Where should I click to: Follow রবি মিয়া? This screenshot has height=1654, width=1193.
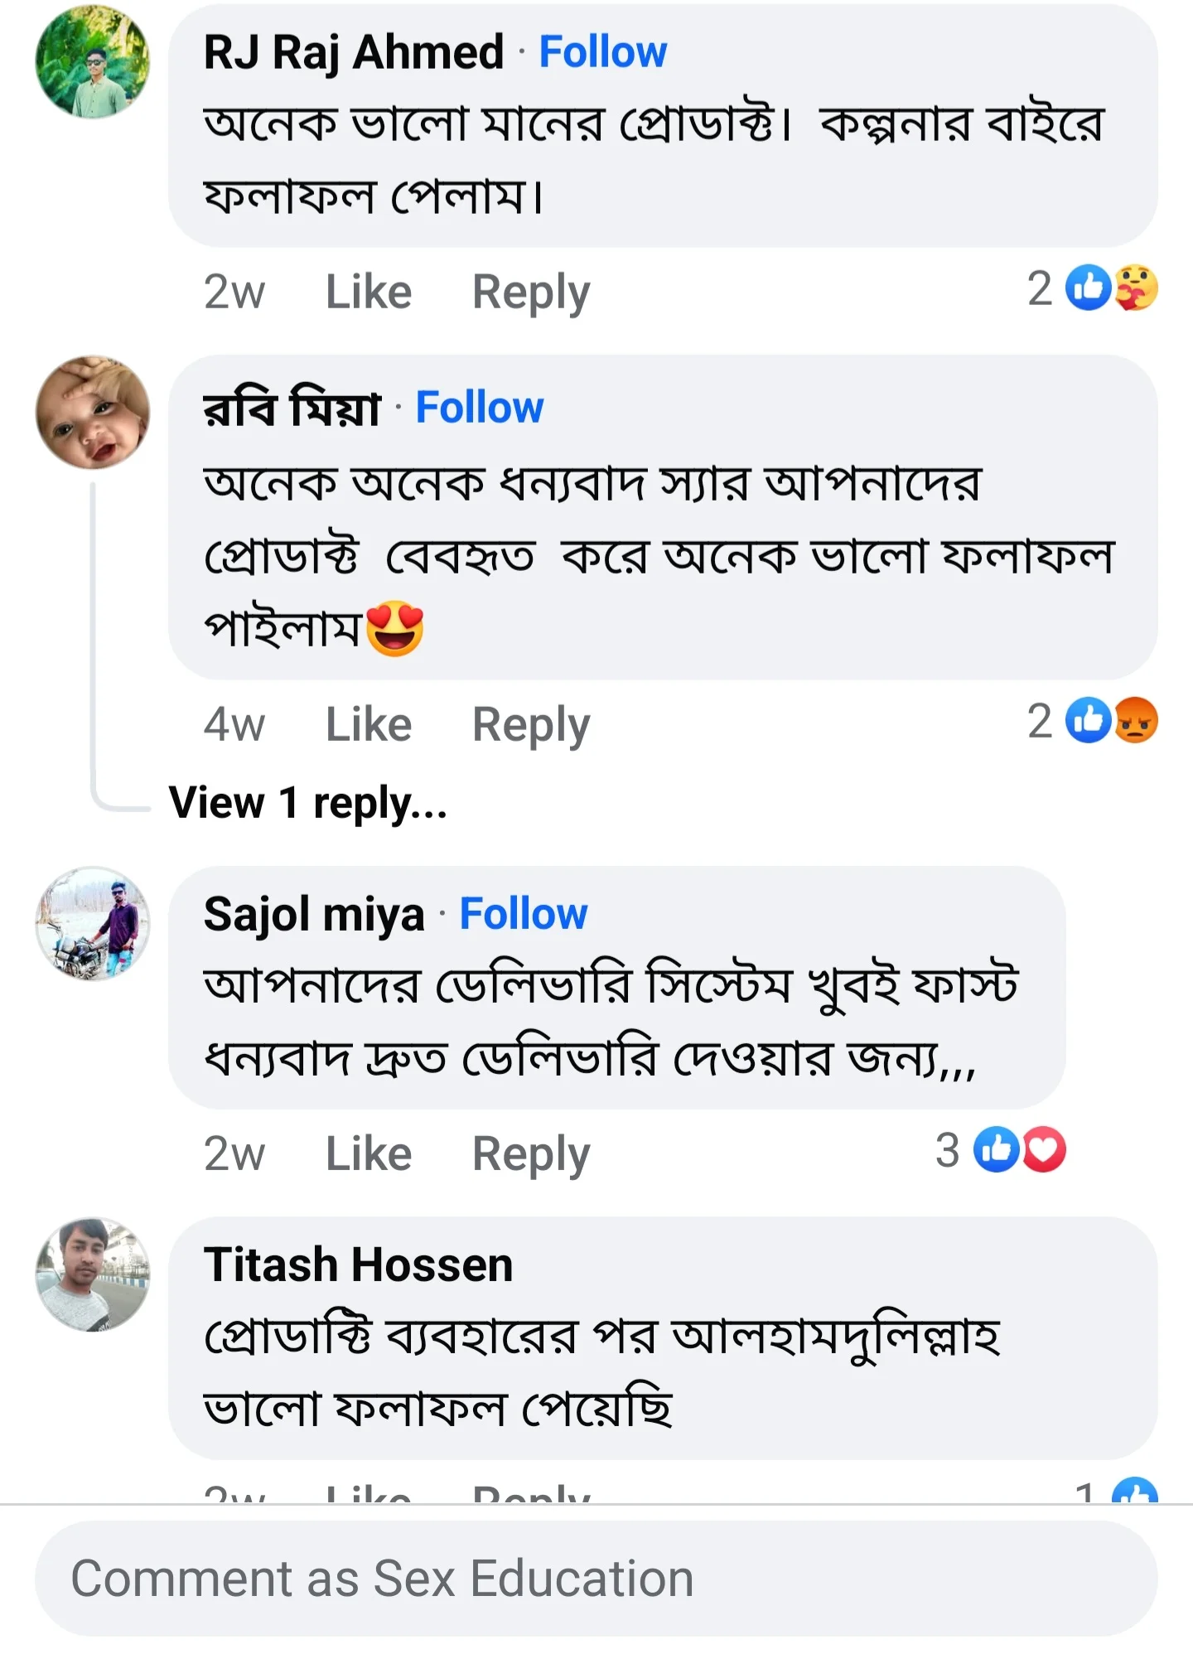(x=479, y=408)
